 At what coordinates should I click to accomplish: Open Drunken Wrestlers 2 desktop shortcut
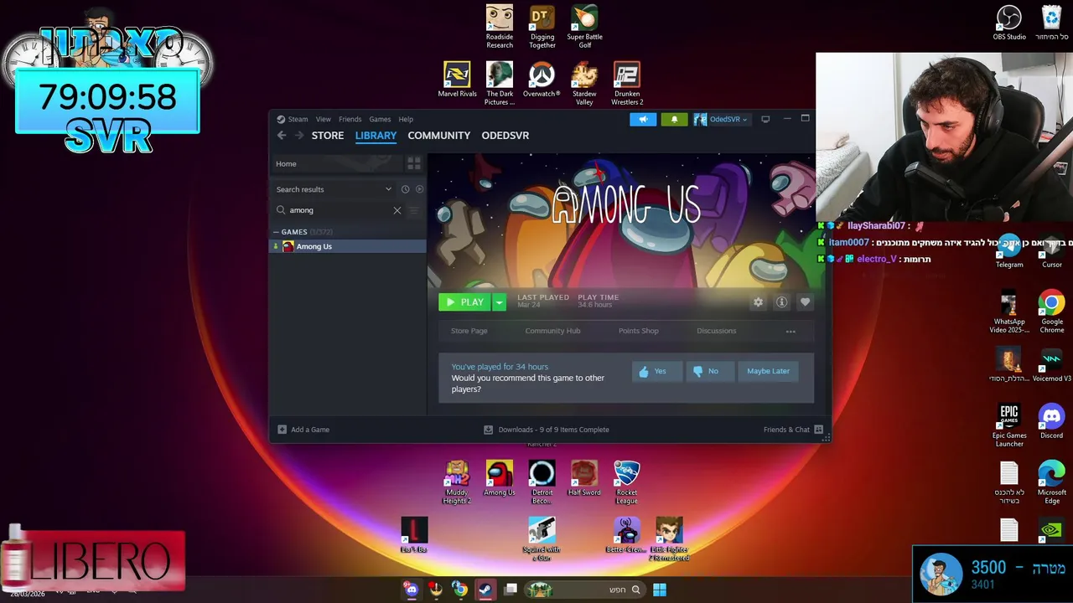click(627, 84)
